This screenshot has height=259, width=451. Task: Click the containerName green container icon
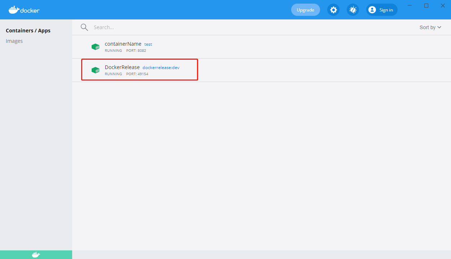pyautogui.click(x=95, y=47)
